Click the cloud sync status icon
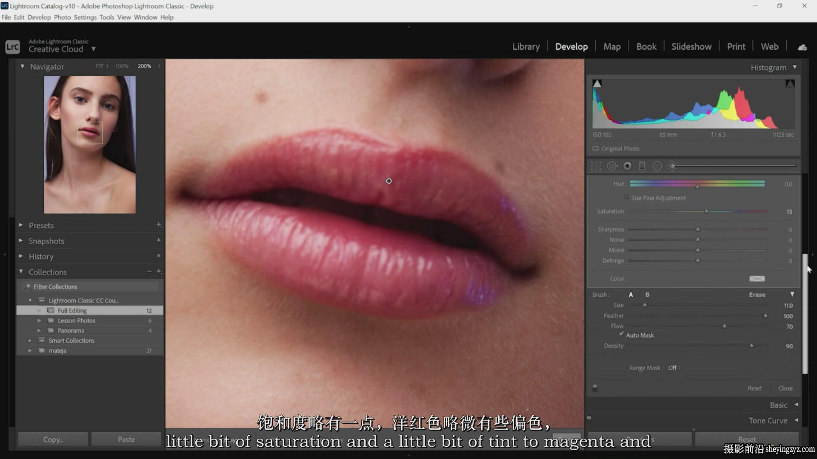 pyautogui.click(x=802, y=47)
